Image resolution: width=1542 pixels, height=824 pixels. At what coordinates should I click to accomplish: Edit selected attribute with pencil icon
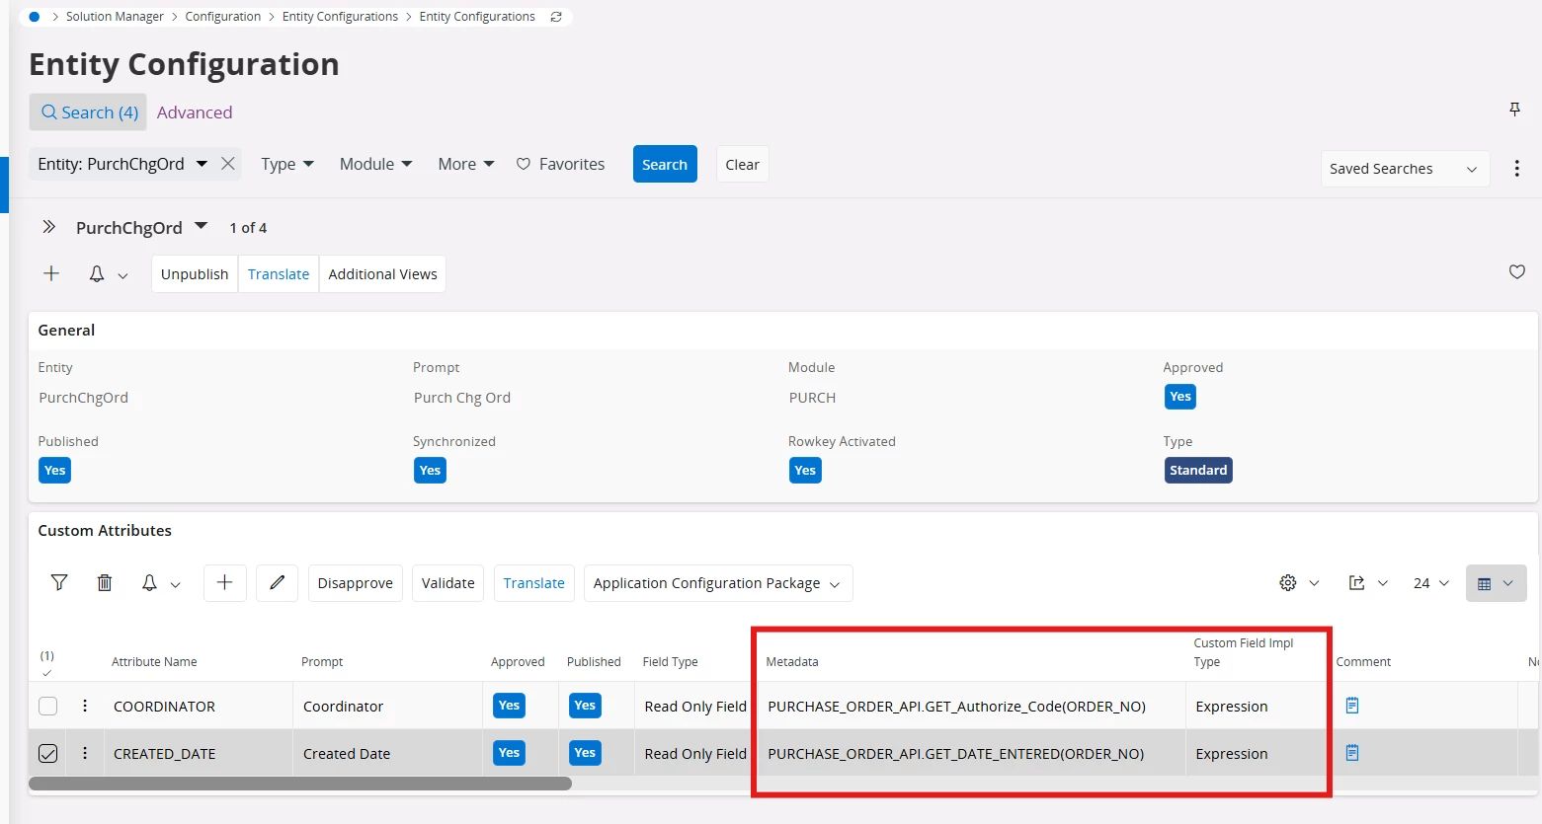pos(277,583)
